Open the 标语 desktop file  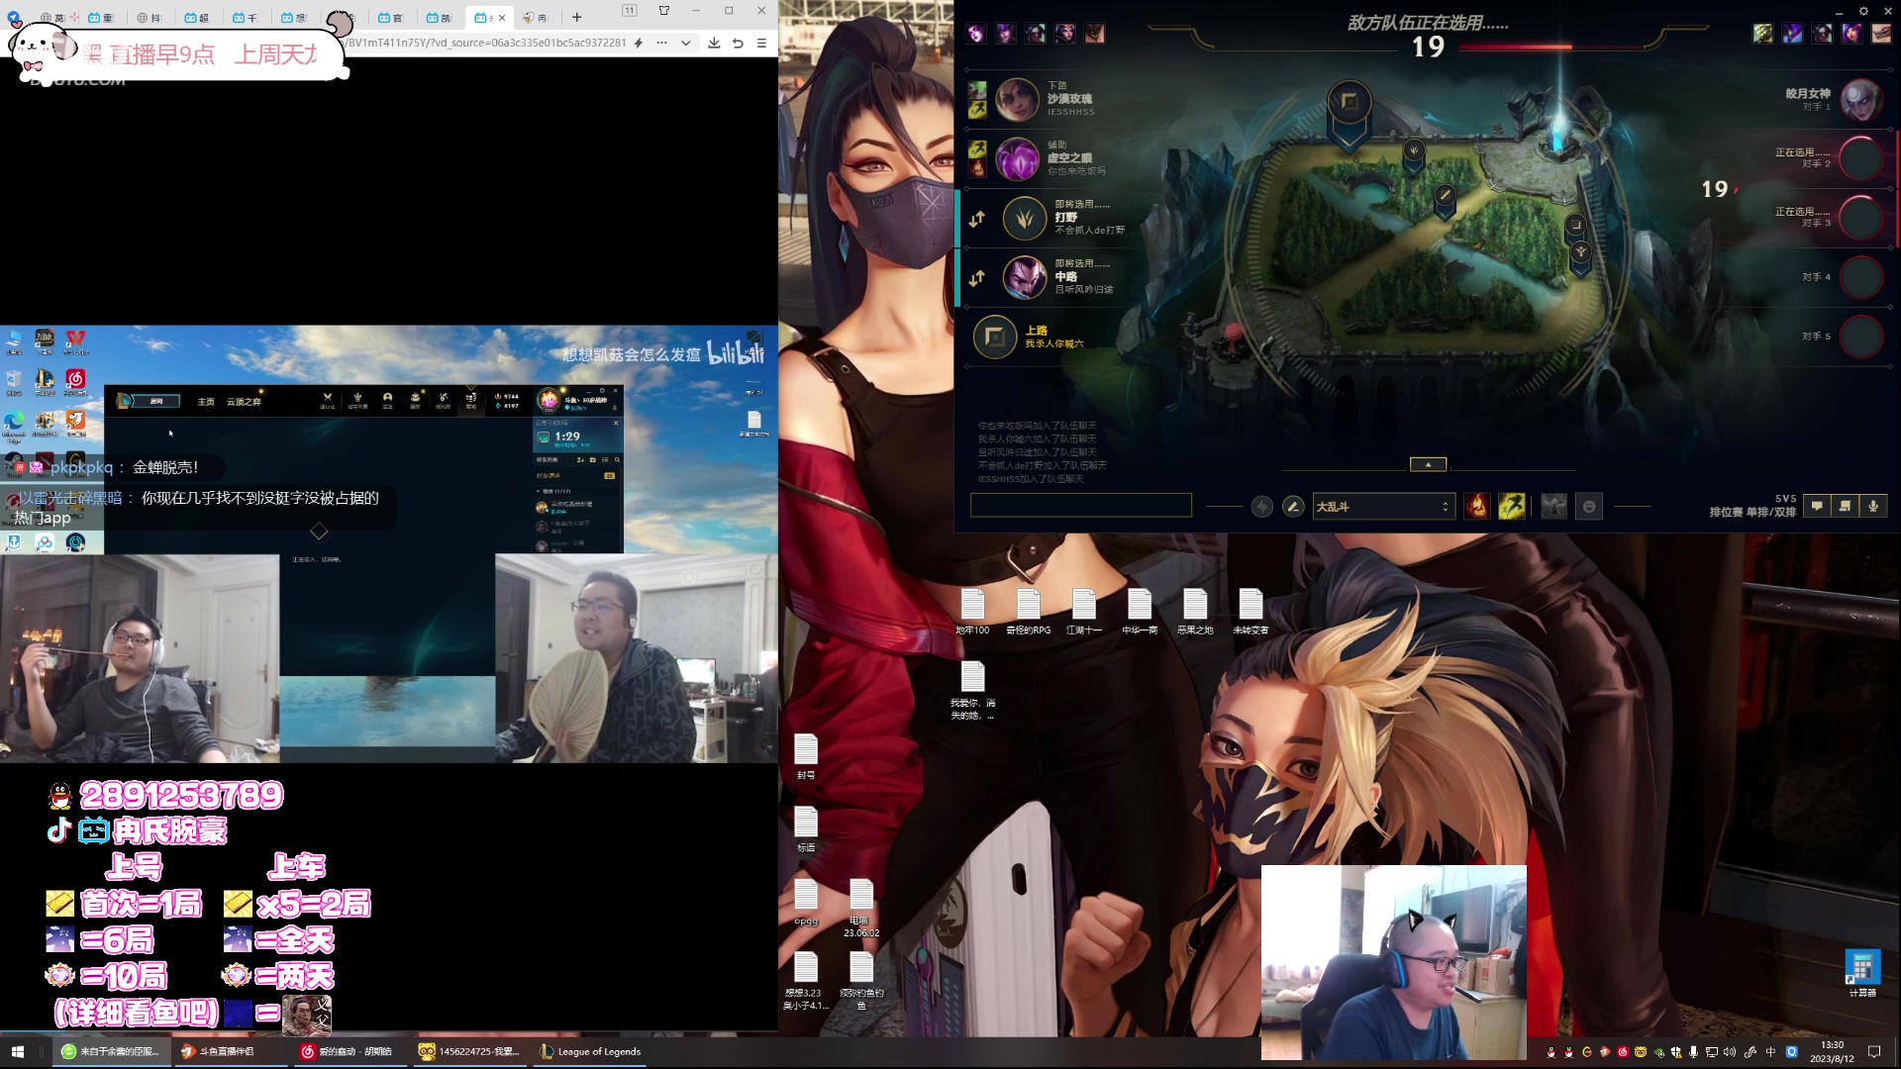(806, 828)
